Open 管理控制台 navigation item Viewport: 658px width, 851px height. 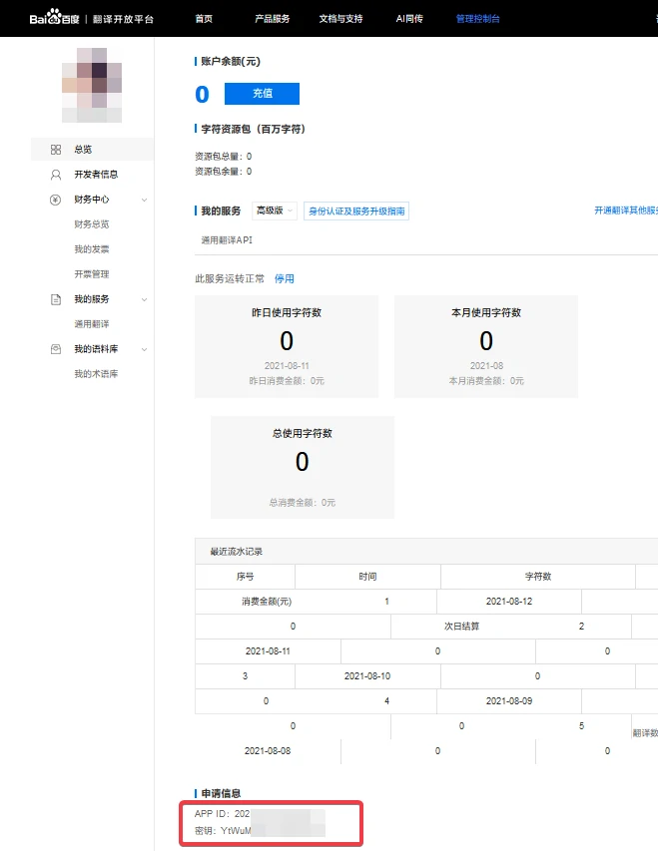tap(477, 18)
